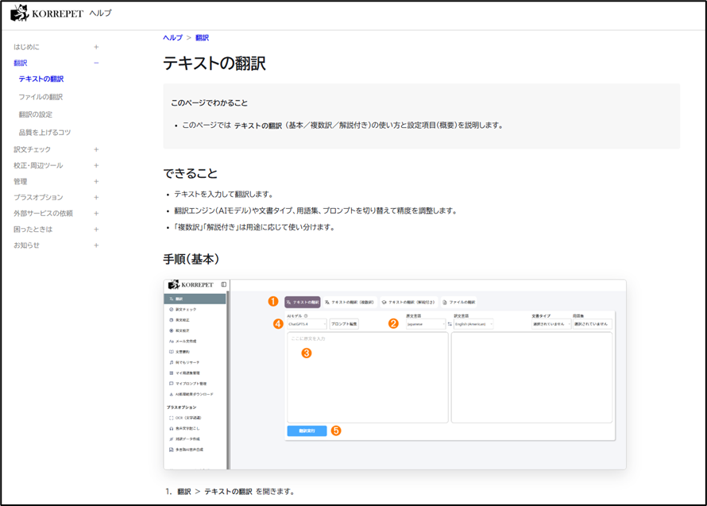Click the ヘルプ text beside the logo
Screen dimensions: 707x506
click(100, 14)
